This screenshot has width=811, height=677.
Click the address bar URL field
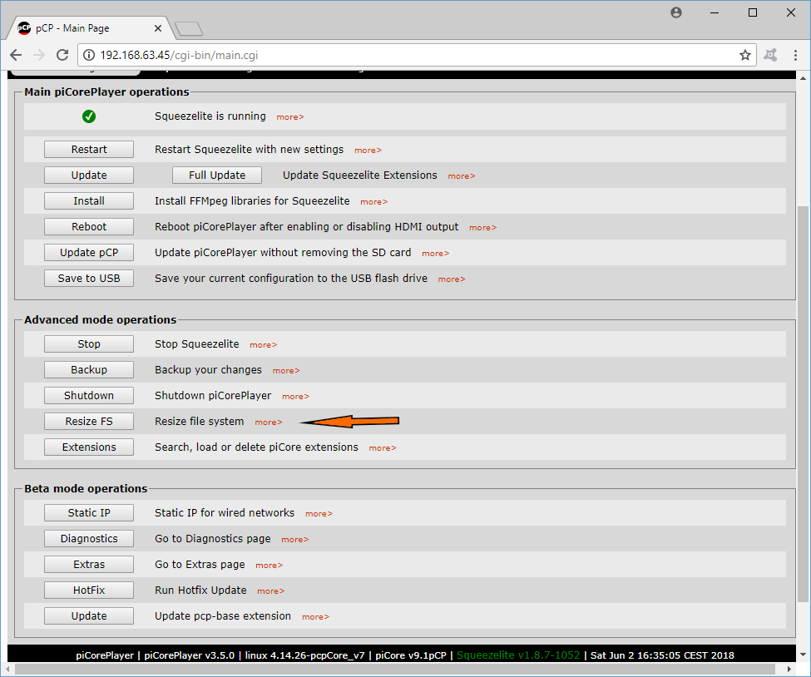tap(417, 55)
